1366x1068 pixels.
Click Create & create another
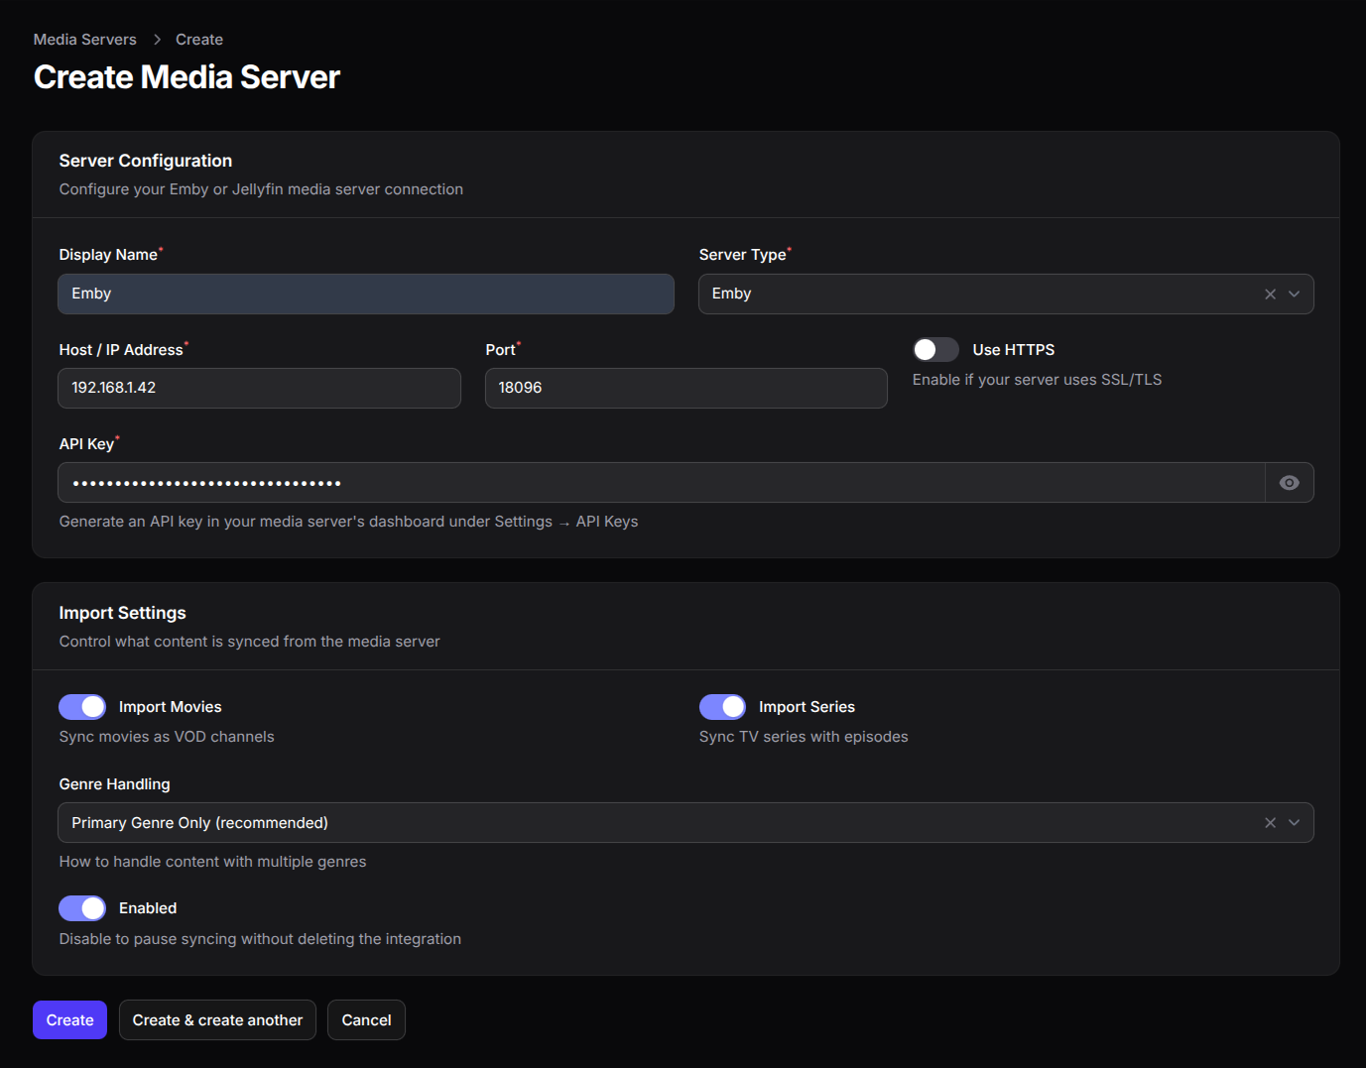(x=217, y=1019)
